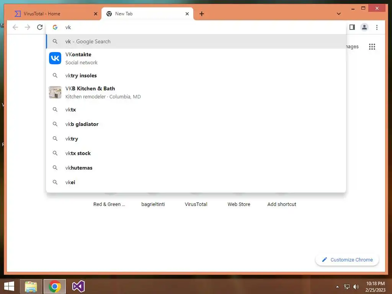The image size is (392, 294).
Task: Select the VKontakte social network suggestion
Action: tap(196, 59)
